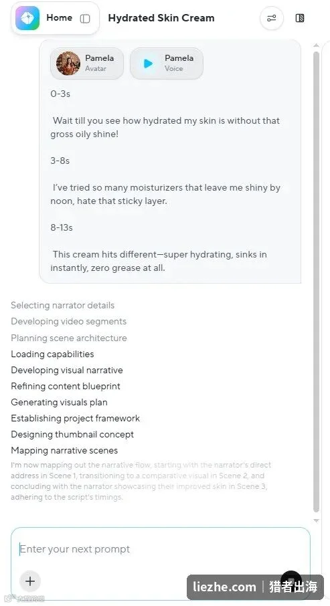Open the Pamela Voice selector chip
This screenshot has height=606, width=330.
(x=167, y=64)
